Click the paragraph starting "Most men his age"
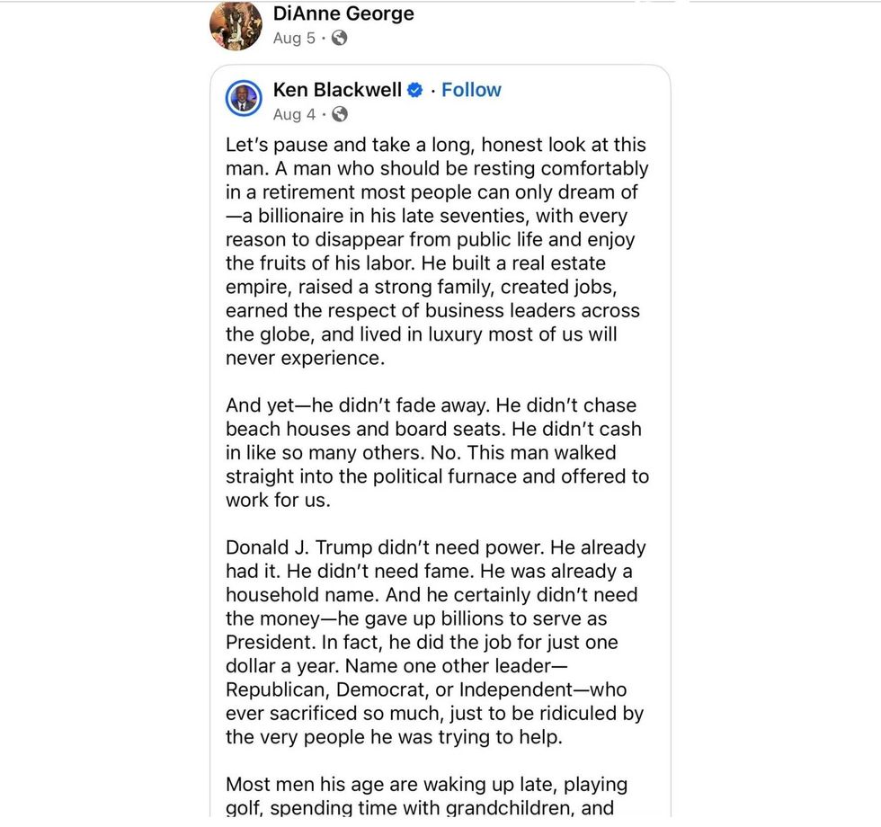The image size is (881, 827). (x=427, y=796)
